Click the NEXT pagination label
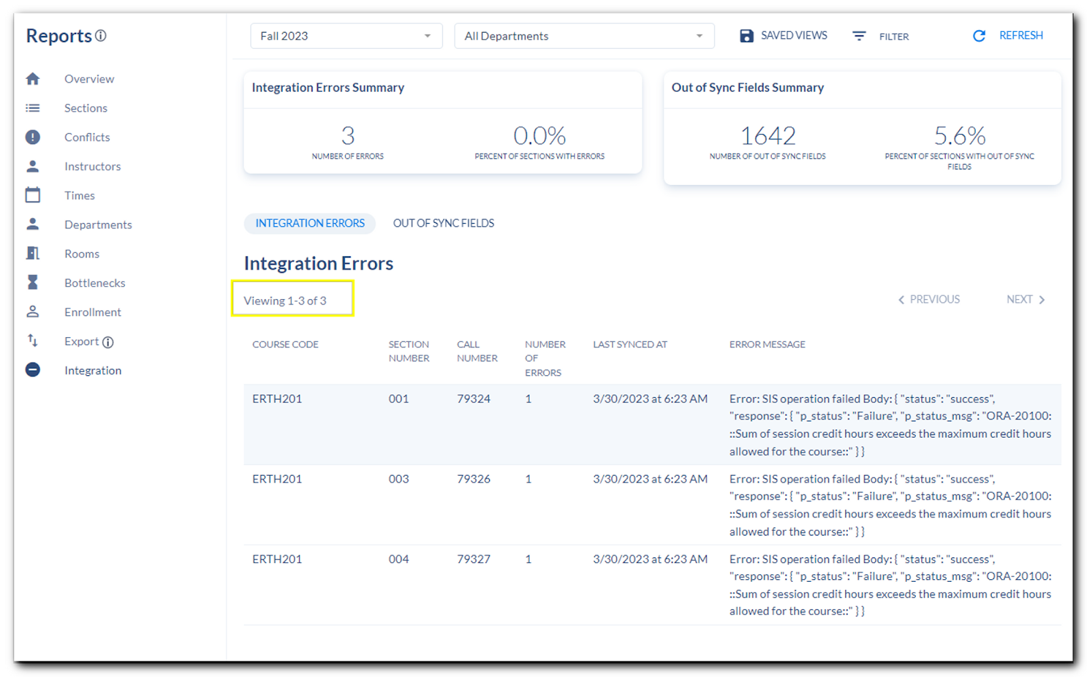This screenshot has height=677, width=1087. (1019, 299)
